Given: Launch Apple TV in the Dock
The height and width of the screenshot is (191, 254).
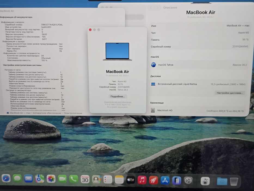Looking at the screenshot, I should pyautogui.click(x=131, y=180).
